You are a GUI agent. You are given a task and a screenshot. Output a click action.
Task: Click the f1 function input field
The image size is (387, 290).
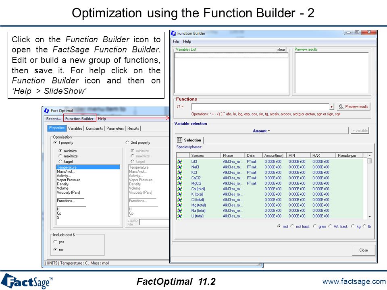point(260,107)
